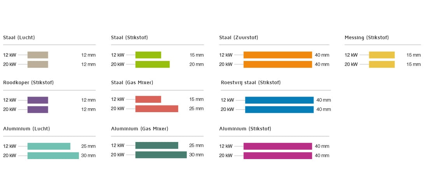Select the Aluminium (Gas Mixer) heading
The image size is (424, 194).
[x=139, y=128]
